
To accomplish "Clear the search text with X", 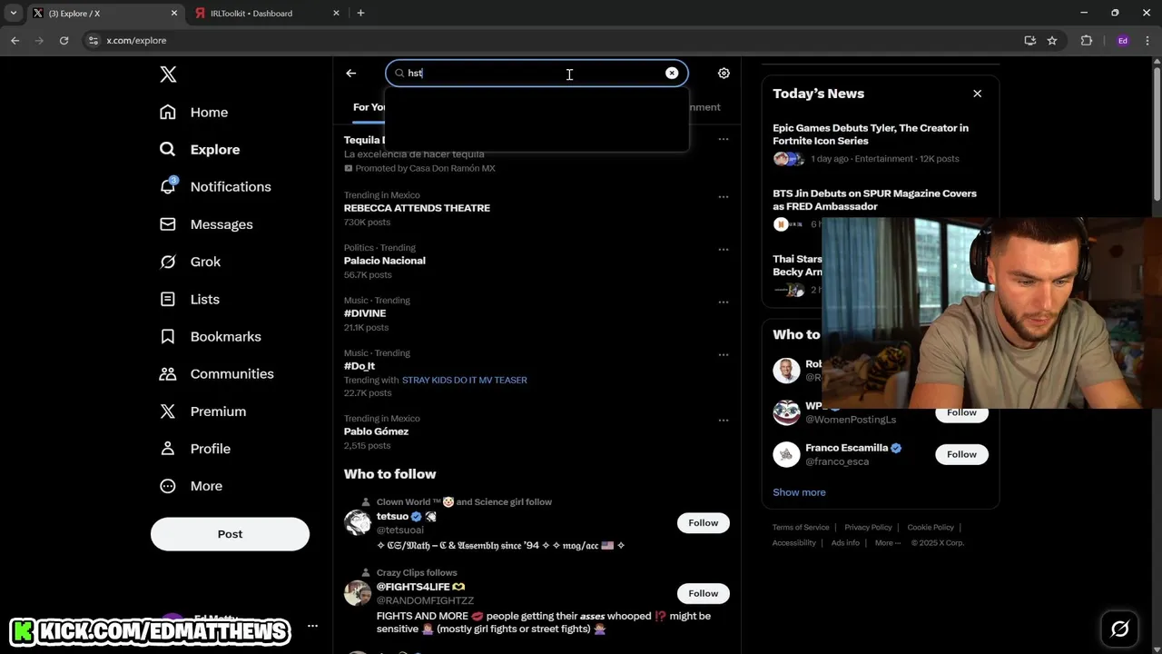I will click(672, 73).
